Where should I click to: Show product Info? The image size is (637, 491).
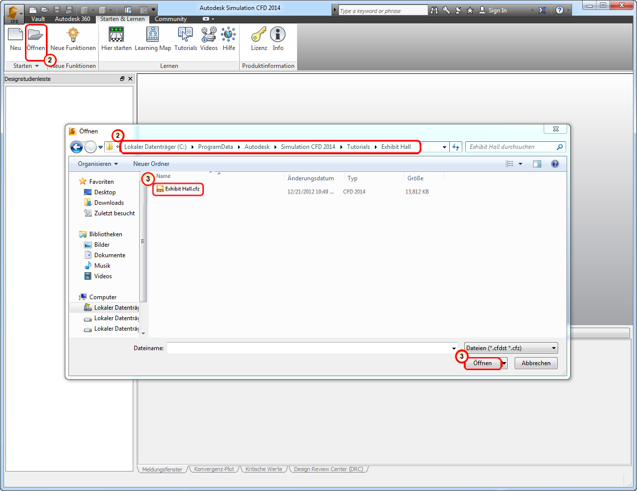pos(278,39)
